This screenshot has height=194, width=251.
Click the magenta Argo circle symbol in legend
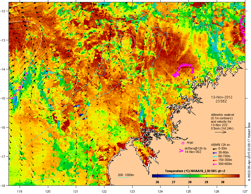(183, 143)
